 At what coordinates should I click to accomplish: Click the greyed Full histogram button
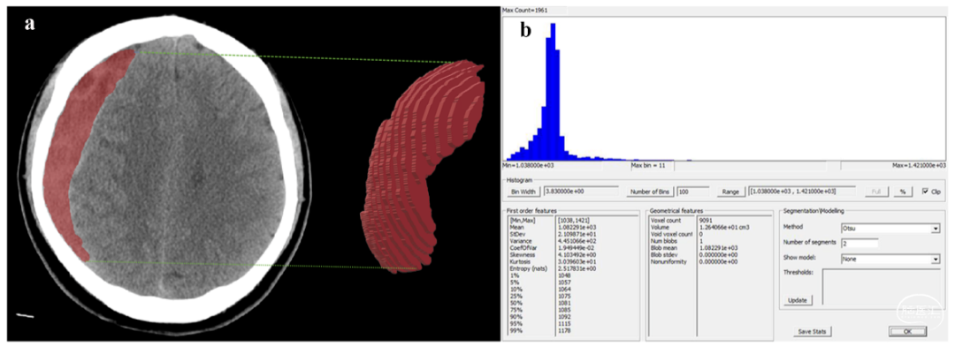[876, 192]
